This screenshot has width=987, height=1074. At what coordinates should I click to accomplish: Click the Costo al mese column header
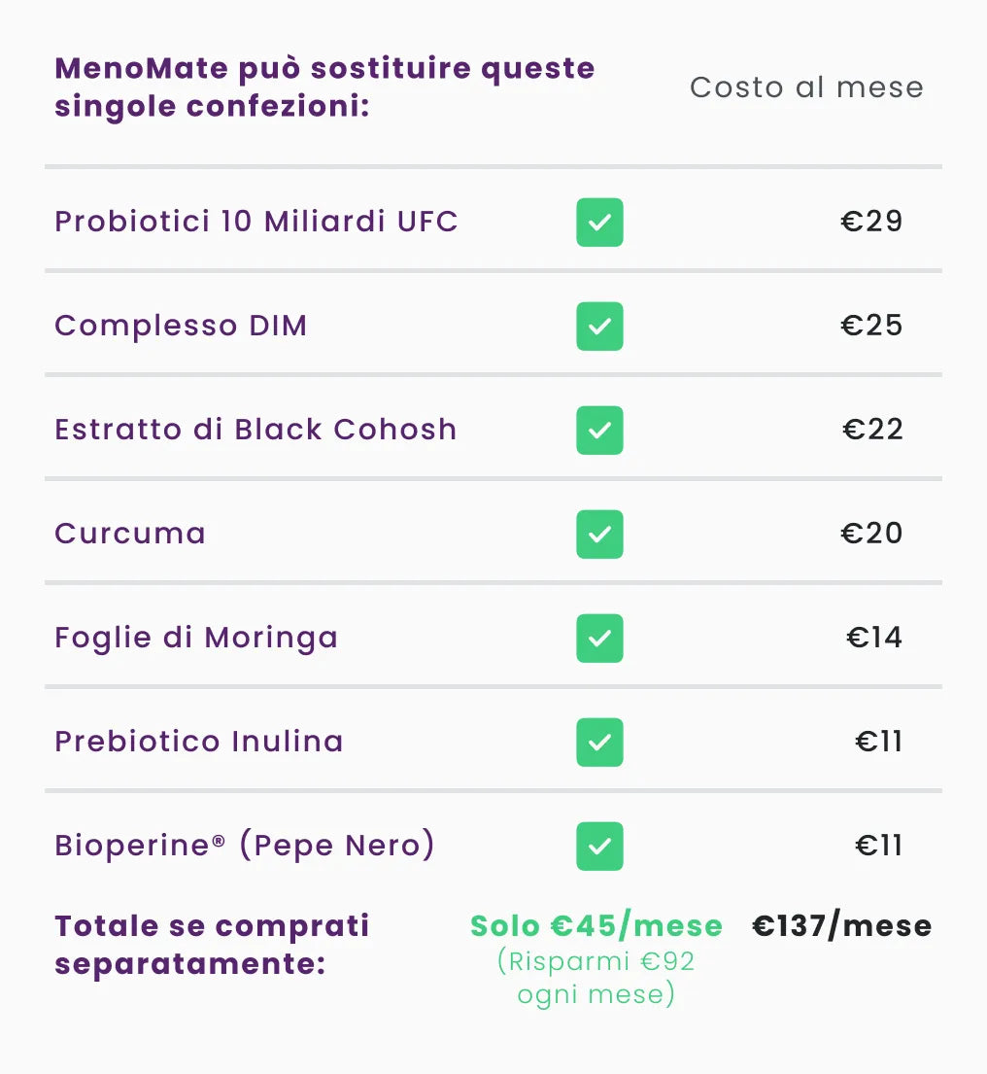coord(806,87)
